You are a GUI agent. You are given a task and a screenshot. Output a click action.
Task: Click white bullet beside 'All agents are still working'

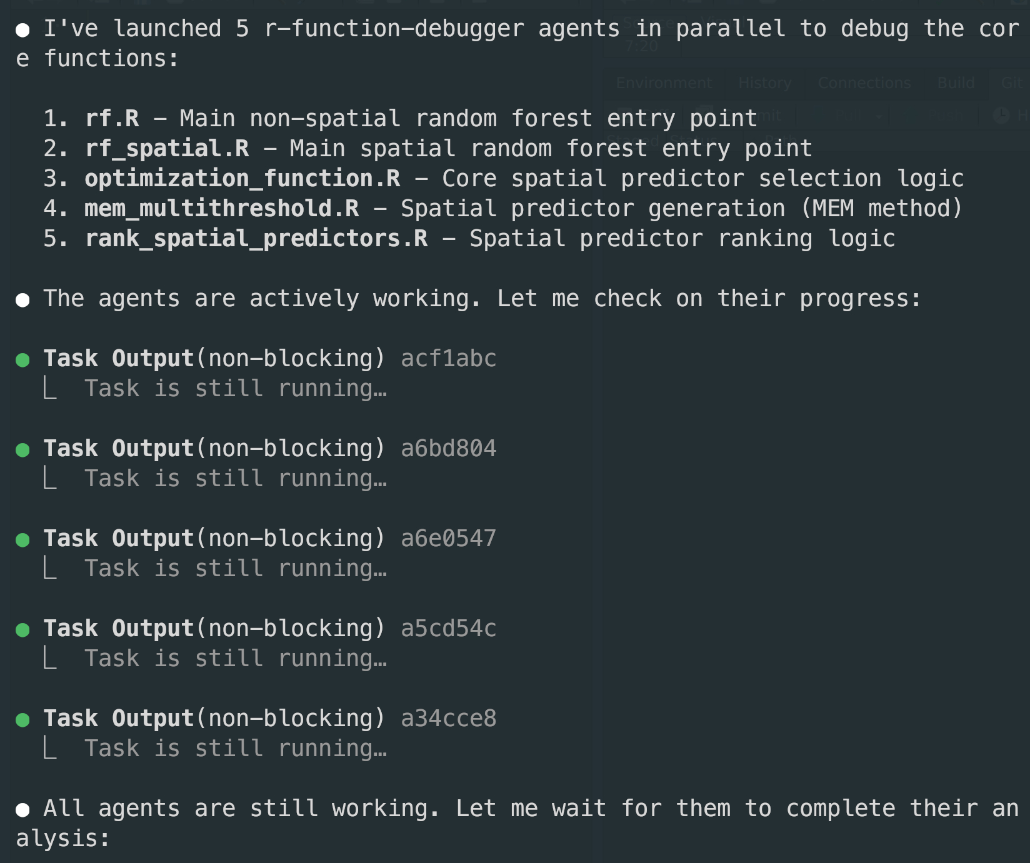pos(22,811)
